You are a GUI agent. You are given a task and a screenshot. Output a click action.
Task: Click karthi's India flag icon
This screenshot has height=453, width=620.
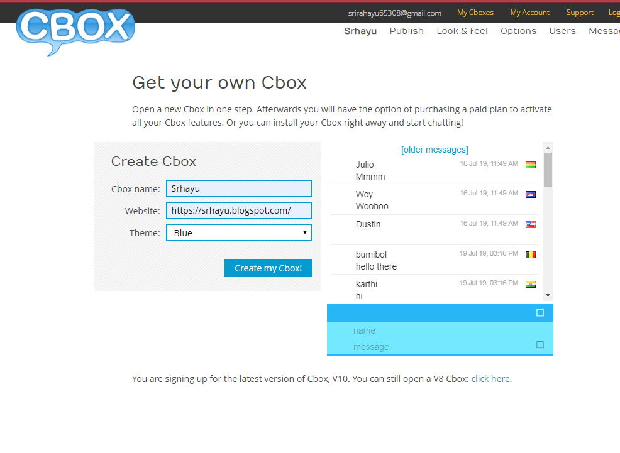[x=531, y=284]
